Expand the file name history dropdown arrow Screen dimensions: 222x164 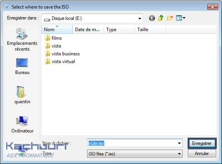pos(179,143)
